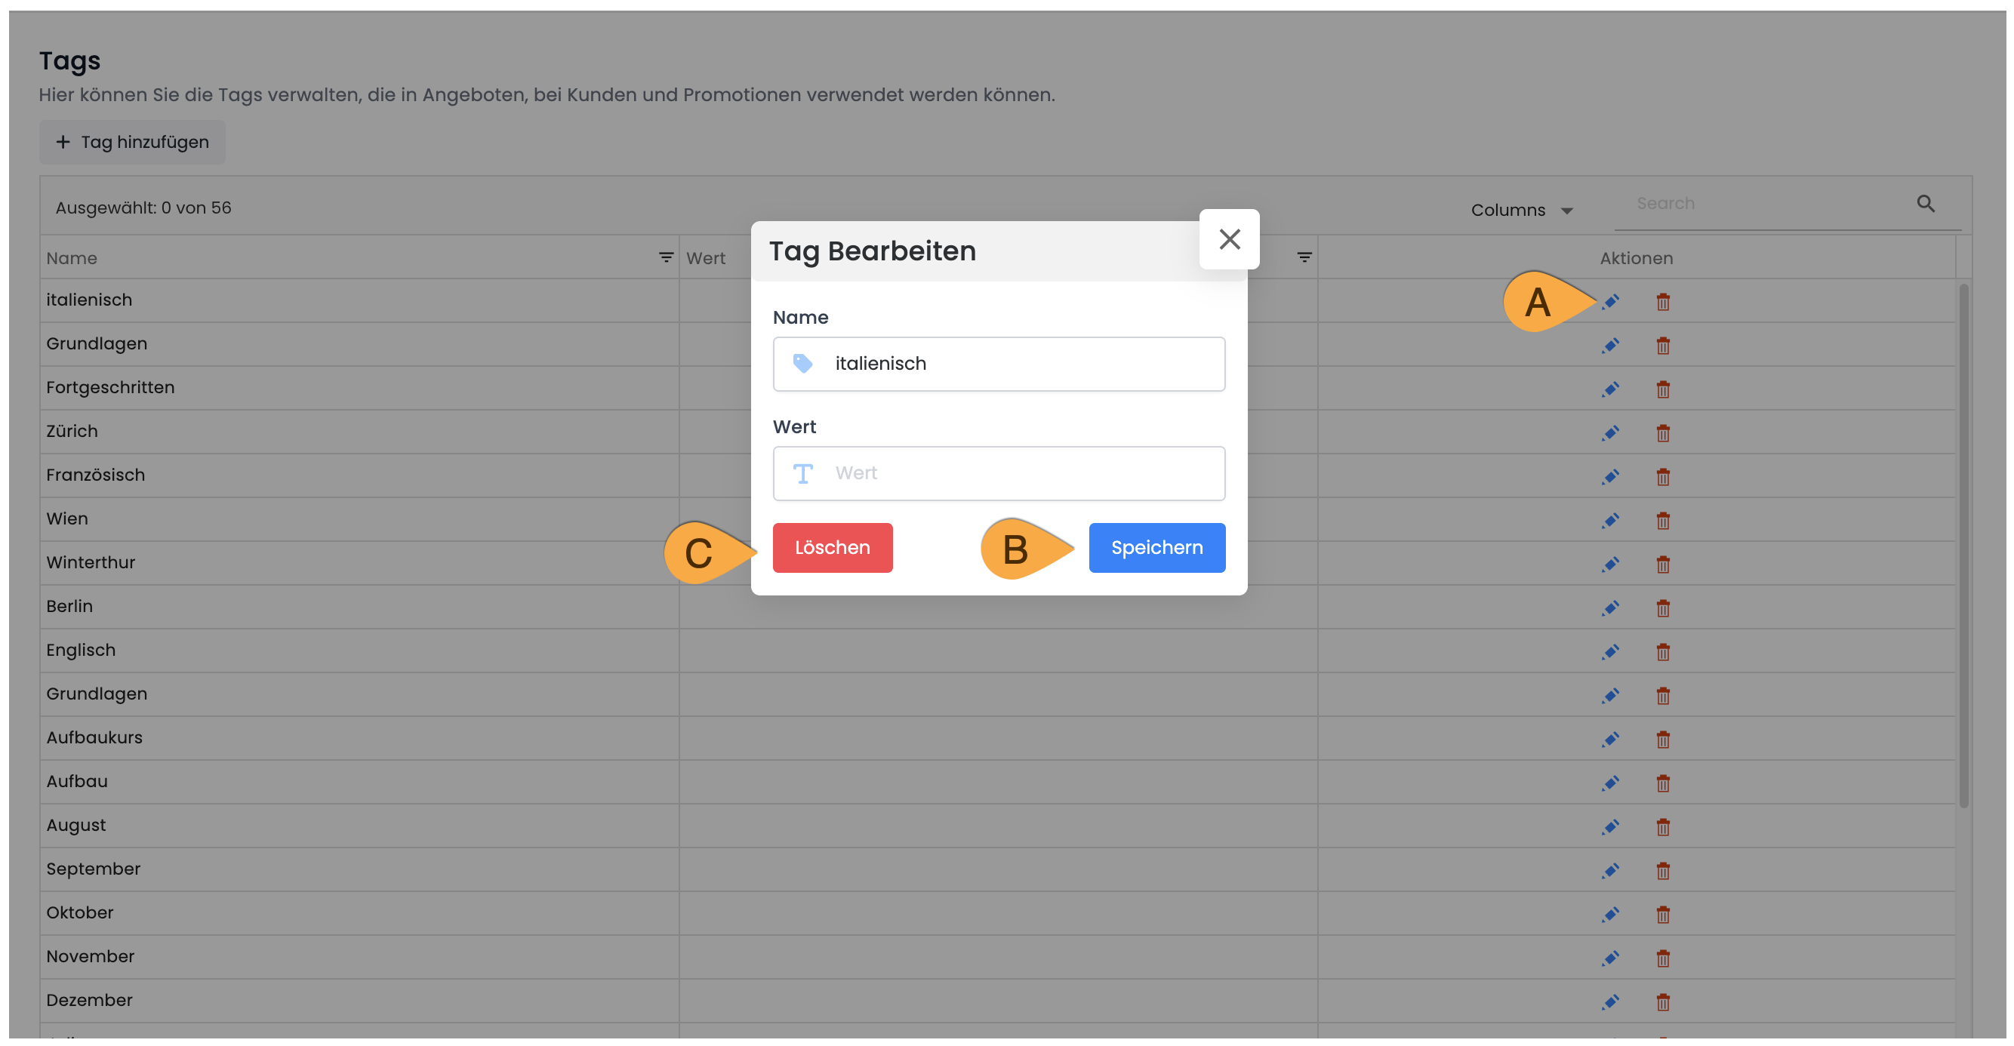
Task: Edit the Berlin tag with pencil icon
Action: point(1611,608)
